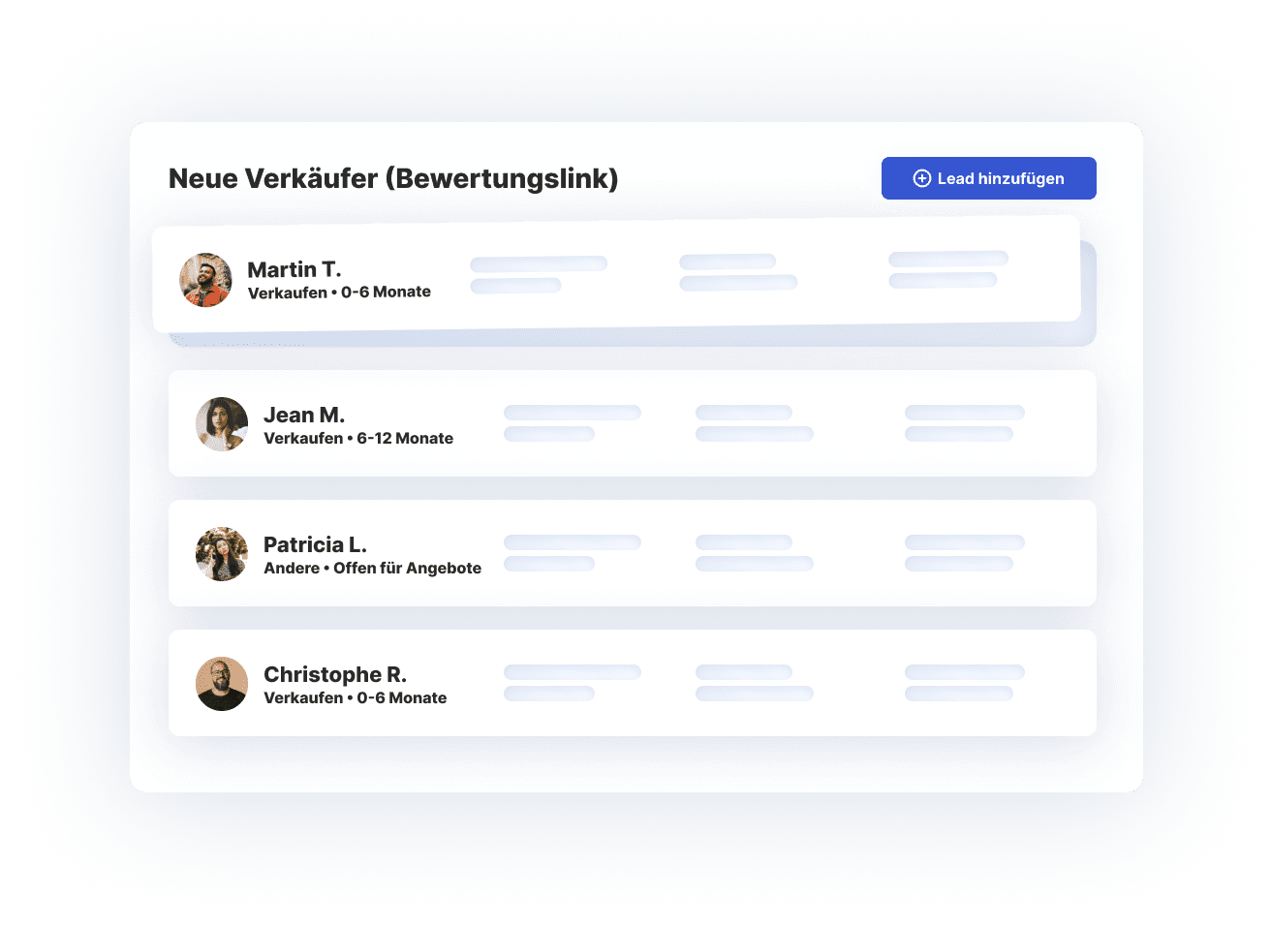The height and width of the screenshot is (927, 1271).
Task: Click 'Verkaufen • 0-6 Monate' under Martin T.
Action: (339, 293)
